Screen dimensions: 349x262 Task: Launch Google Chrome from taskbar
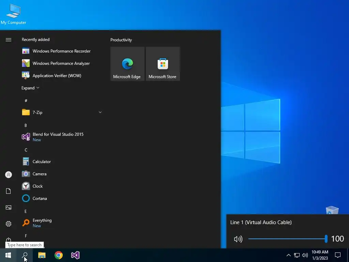pyautogui.click(x=59, y=255)
